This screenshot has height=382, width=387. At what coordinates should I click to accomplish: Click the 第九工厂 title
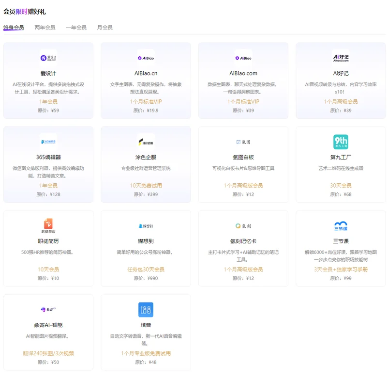[341, 157]
